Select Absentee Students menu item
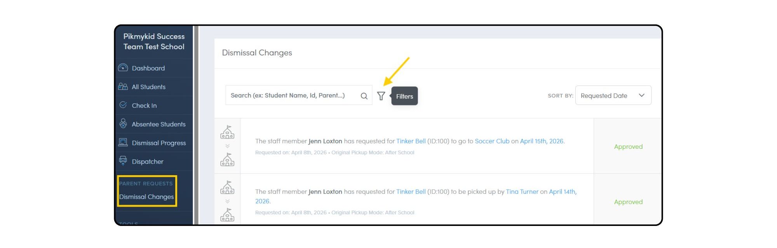Screen dimensions: 777x248 [159, 124]
